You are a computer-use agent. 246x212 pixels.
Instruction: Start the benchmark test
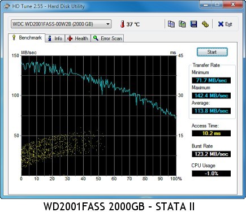[212, 52]
